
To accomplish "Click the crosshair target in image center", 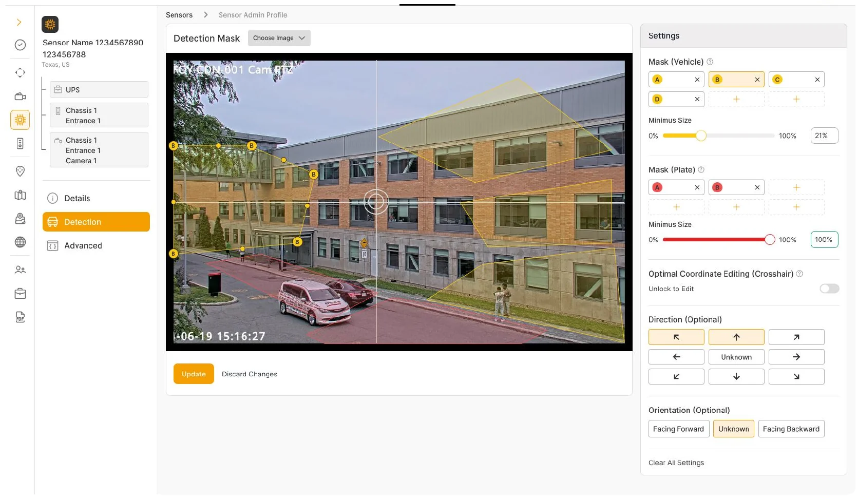I will (x=376, y=202).
